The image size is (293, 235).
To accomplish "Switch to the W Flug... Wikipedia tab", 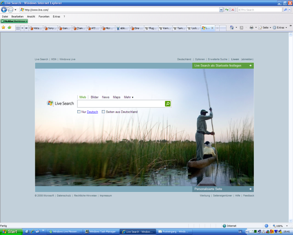I will tap(151, 28).
